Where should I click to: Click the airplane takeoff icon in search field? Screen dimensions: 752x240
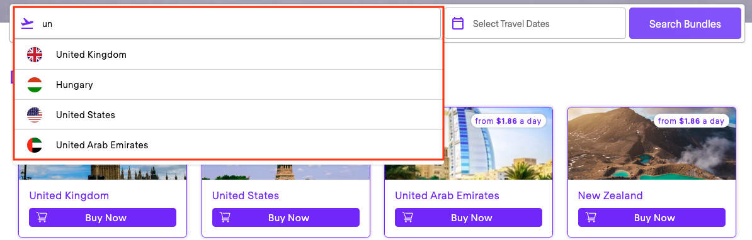pyautogui.click(x=28, y=23)
